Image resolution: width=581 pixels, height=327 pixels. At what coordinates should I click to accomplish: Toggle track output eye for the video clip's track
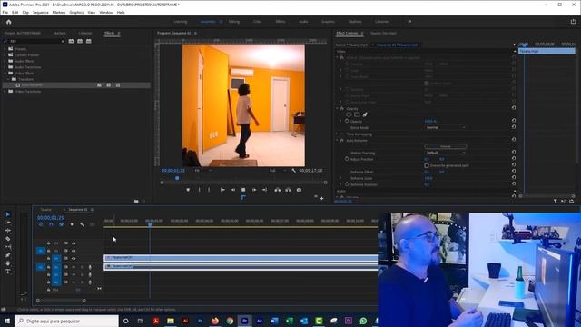click(x=74, y=258)
